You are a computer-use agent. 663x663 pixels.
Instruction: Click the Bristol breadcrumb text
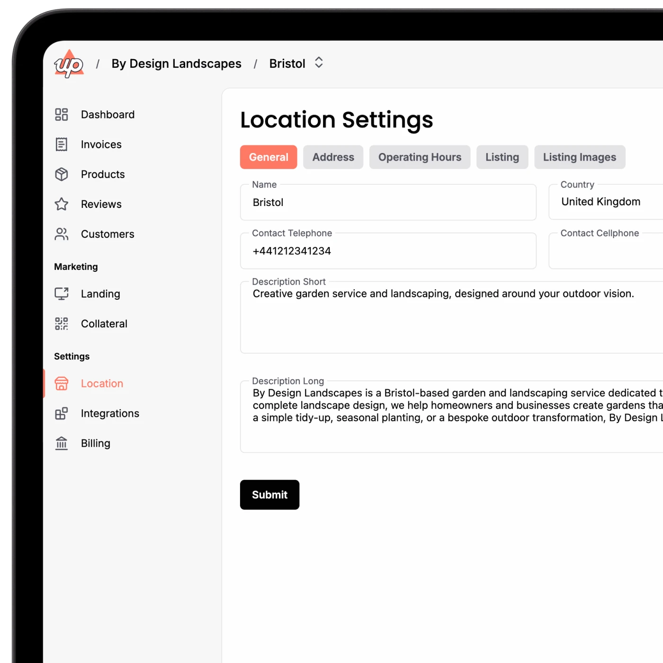pyautogui.click(x=287, y=63)
